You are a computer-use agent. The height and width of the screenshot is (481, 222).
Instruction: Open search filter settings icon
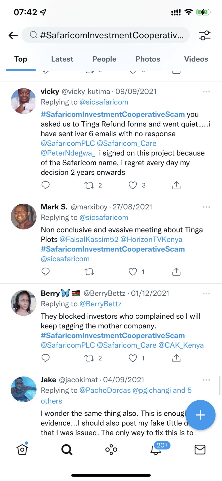click(x=205, y=35)
